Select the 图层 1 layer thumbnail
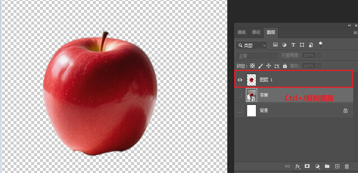358x173 pixels. tap(252, 79)
